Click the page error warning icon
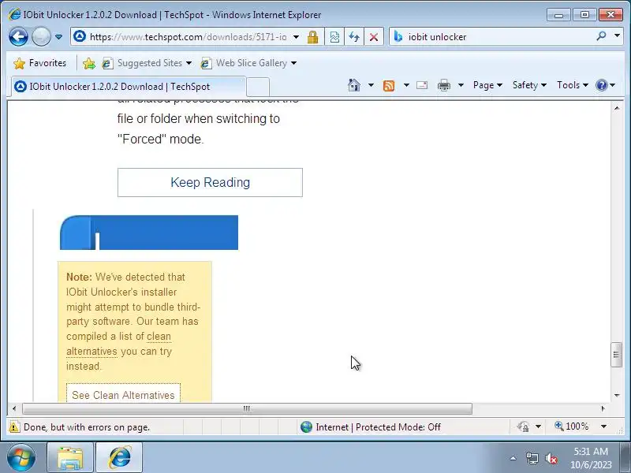Image resolution: width=631 pixels, height=473 pixels. 14,426
